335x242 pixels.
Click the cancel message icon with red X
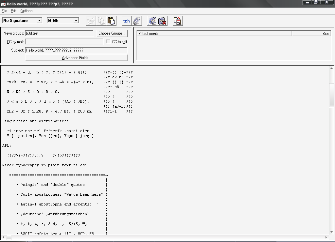click(x=162, y=21)
